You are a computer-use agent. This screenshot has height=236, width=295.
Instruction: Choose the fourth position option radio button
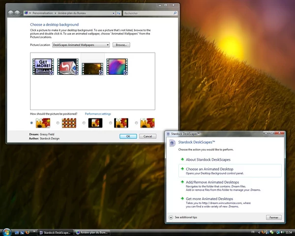(x=111, y=123)
